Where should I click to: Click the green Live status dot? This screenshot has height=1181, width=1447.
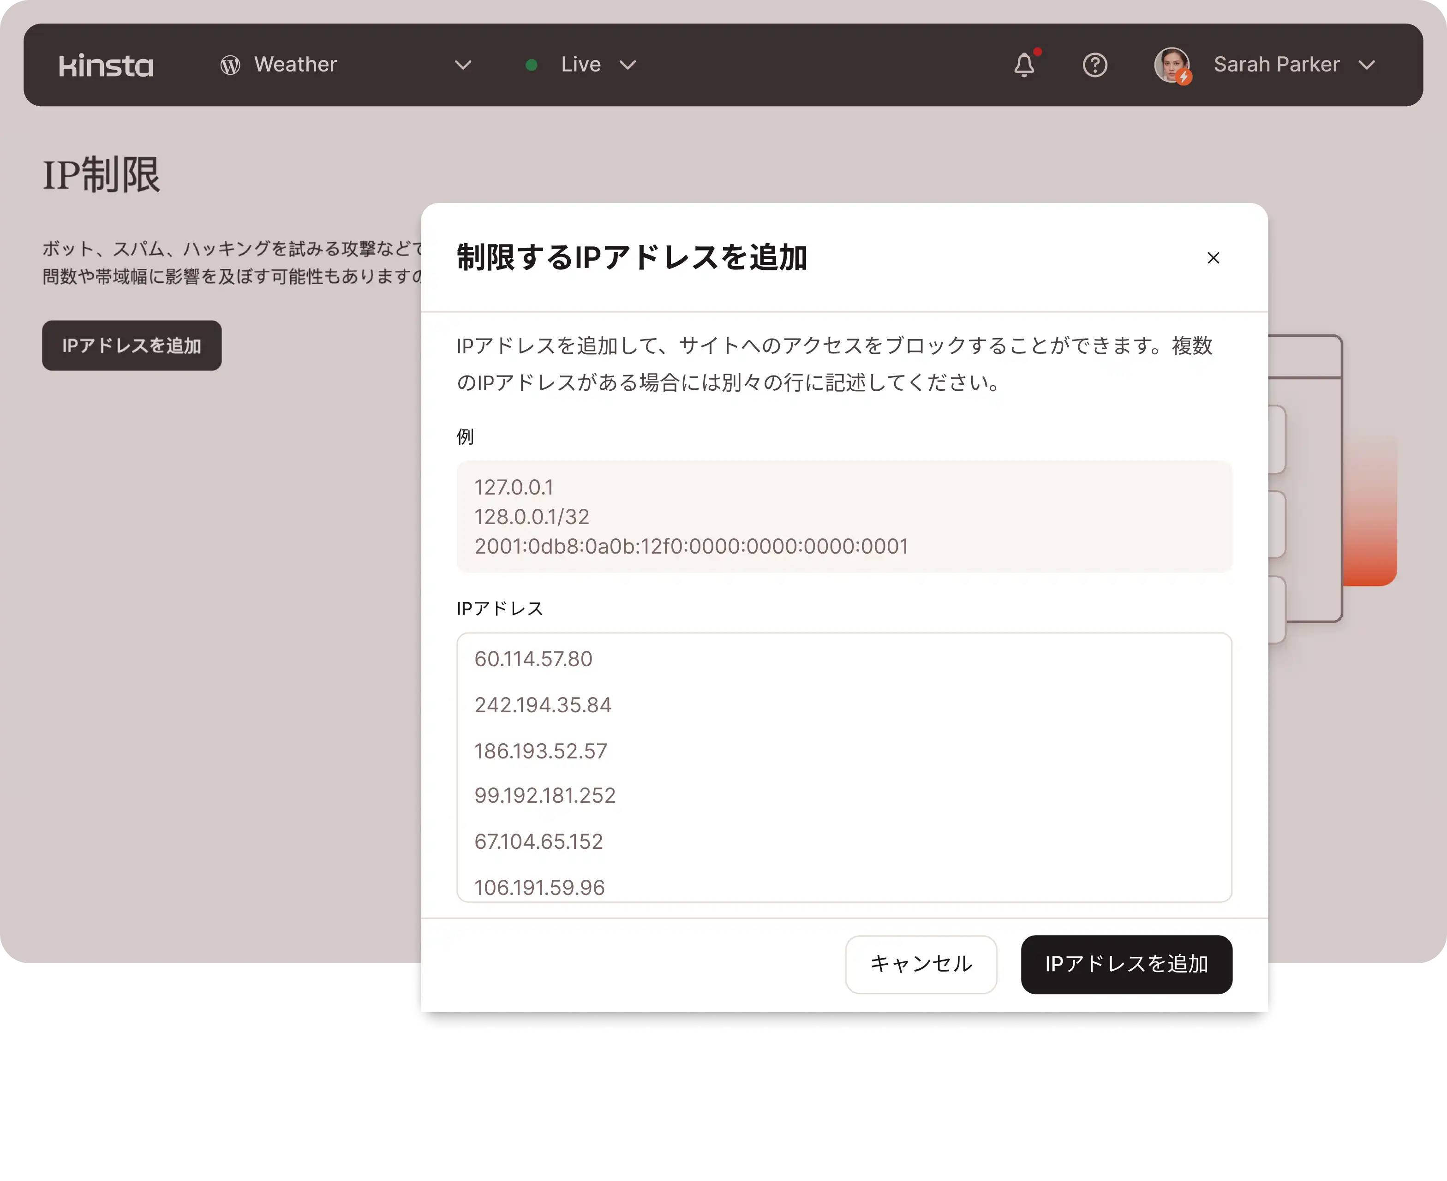[532, 66]
